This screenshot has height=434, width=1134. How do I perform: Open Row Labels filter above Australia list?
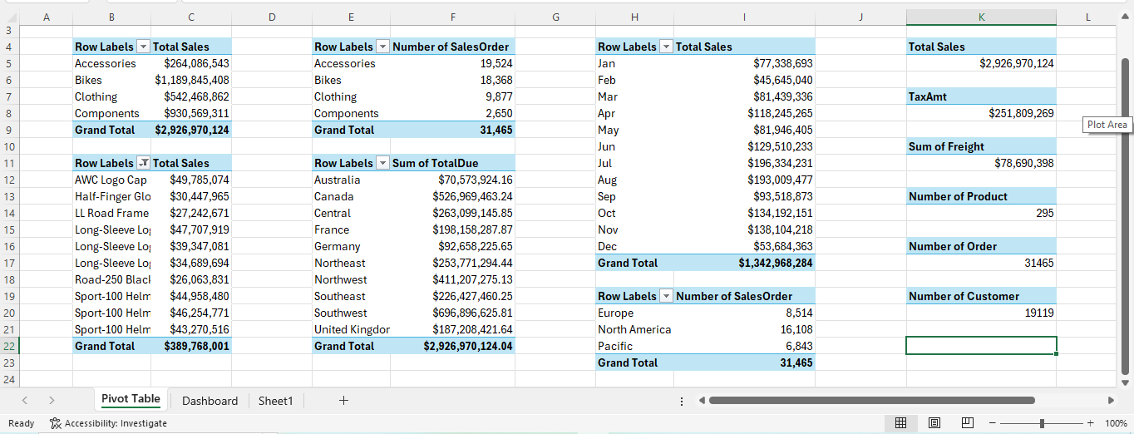click(x=383, y=164)
